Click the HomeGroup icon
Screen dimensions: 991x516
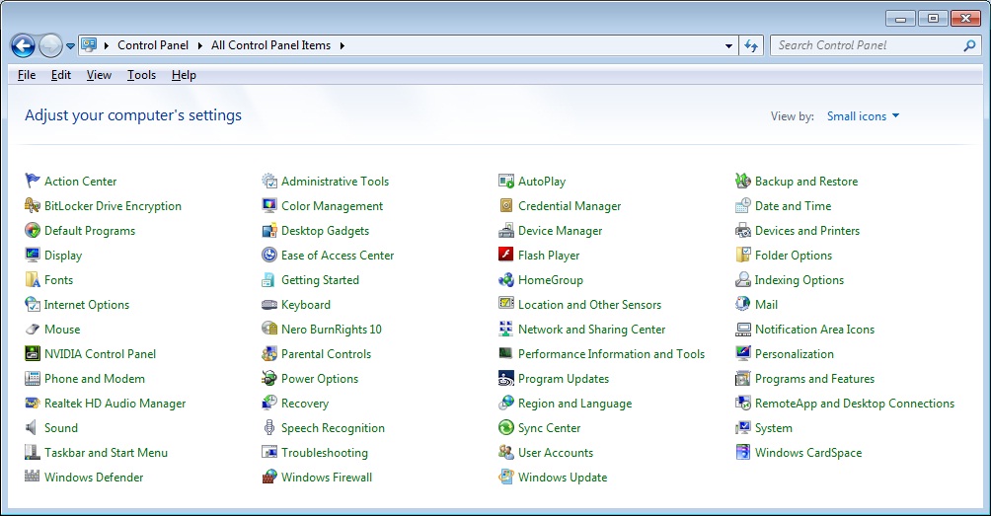506,280
